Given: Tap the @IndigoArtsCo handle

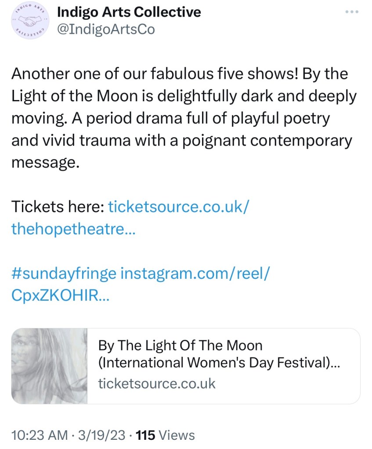Looking at the screenshot, I should tap(106, 30).
